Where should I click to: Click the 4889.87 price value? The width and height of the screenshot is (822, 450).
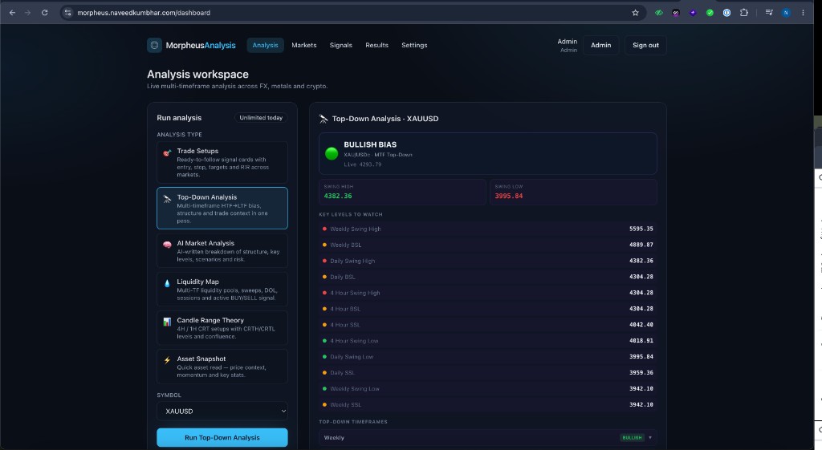pos(641,245)
